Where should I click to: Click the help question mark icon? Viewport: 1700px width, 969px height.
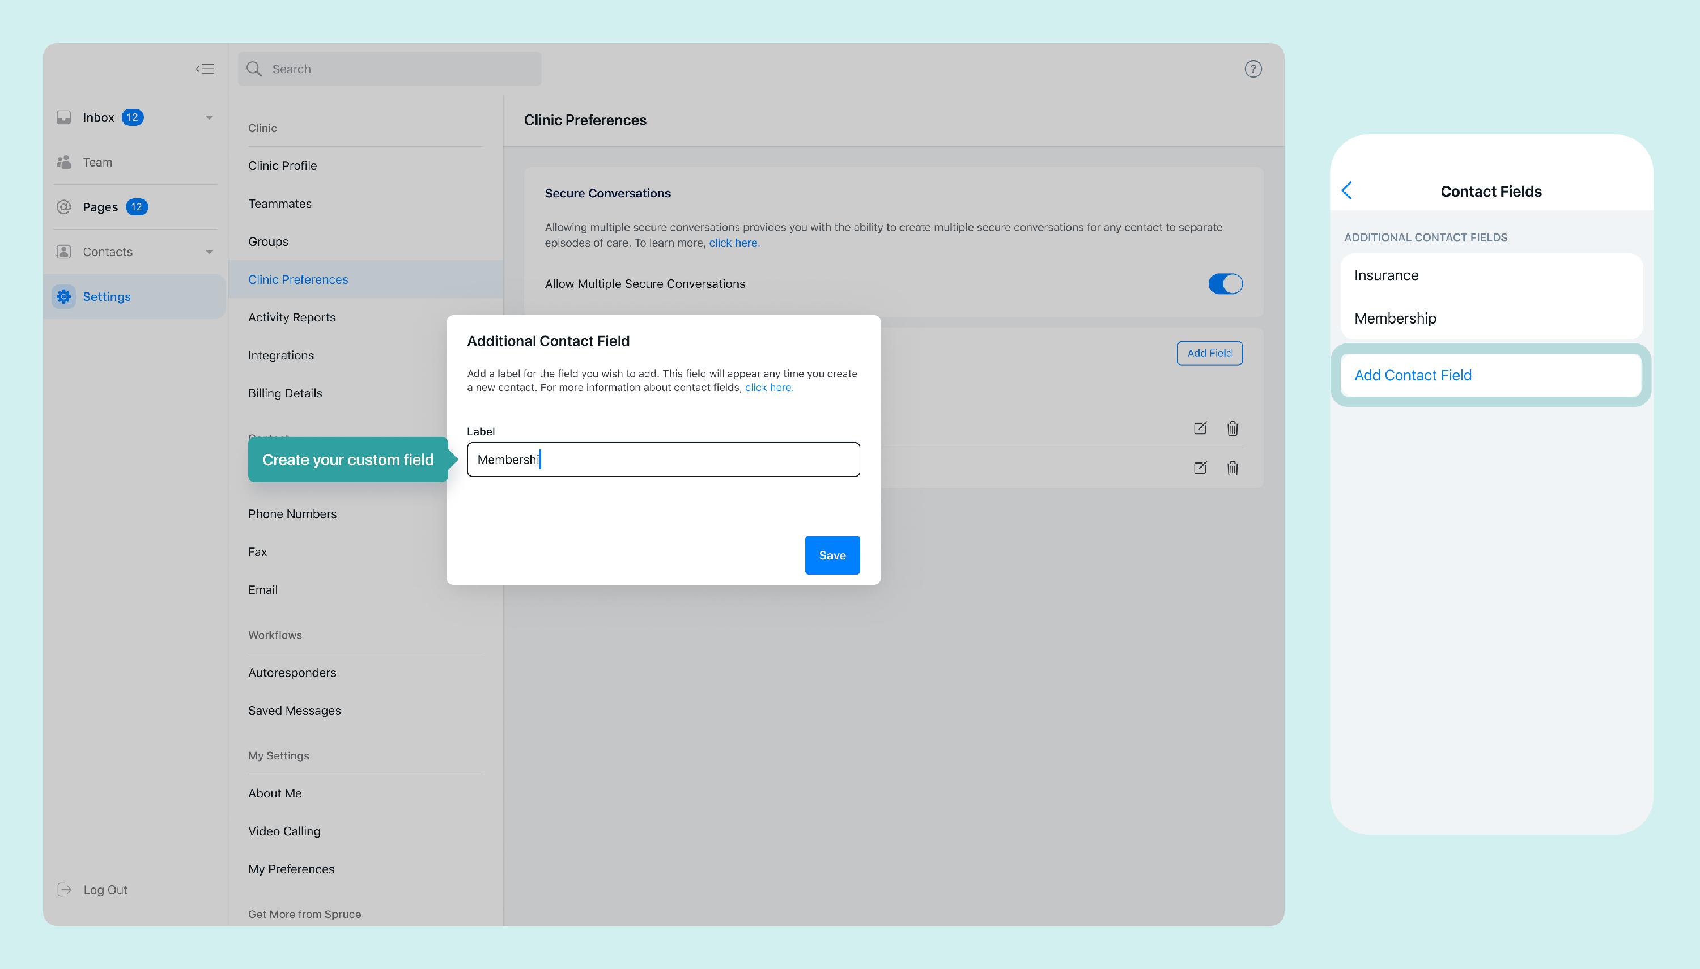(1253, 69)
